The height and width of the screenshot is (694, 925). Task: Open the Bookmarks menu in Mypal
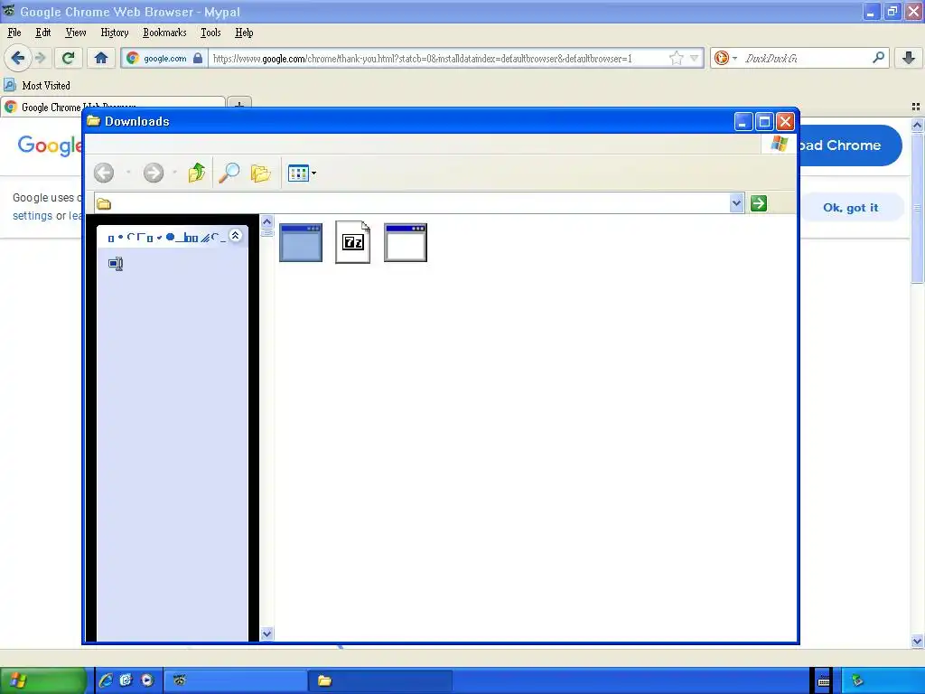(x=164, y=33)
